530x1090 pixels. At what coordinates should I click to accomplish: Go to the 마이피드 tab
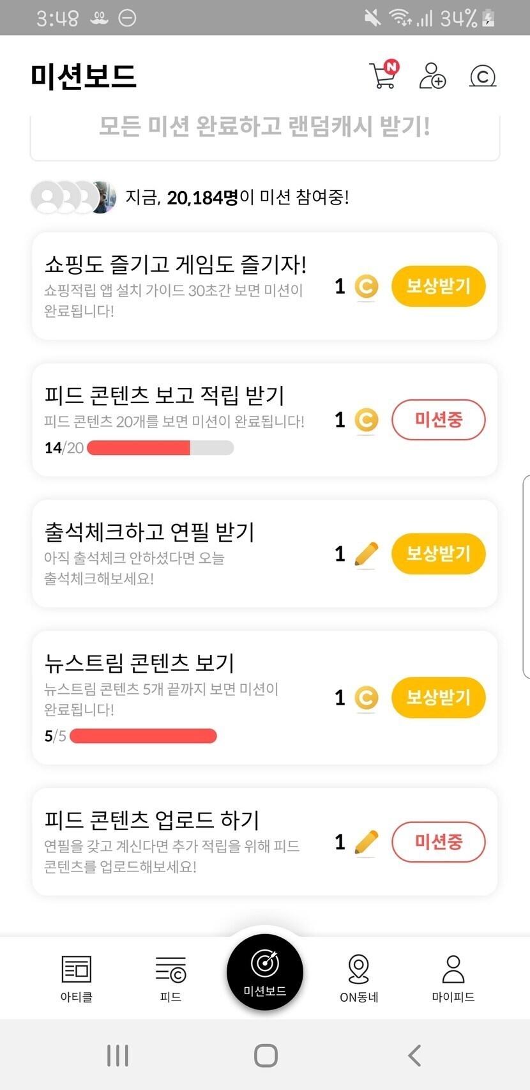[x=453, y=978]
